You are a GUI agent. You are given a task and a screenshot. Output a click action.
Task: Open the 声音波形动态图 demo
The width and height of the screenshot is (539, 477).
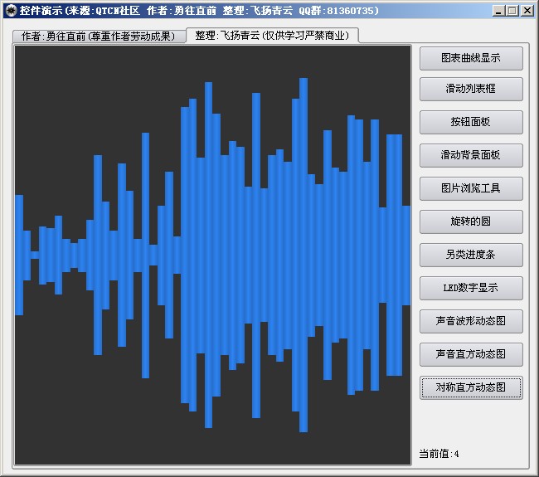[x=471, y=321]
